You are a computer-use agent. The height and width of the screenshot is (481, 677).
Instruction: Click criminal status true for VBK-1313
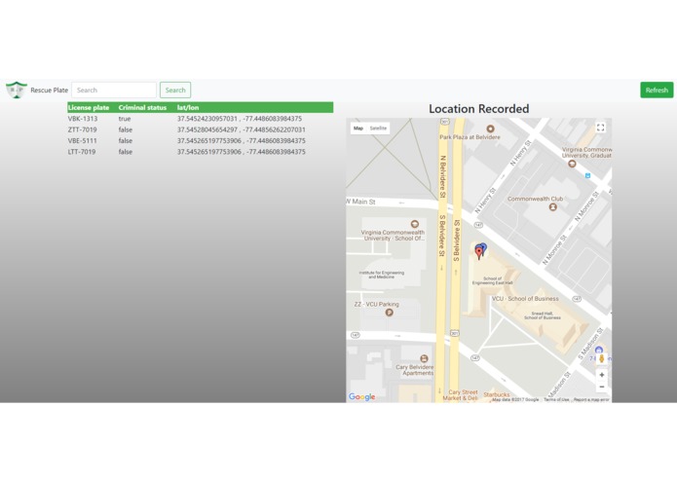pos(125,119)
